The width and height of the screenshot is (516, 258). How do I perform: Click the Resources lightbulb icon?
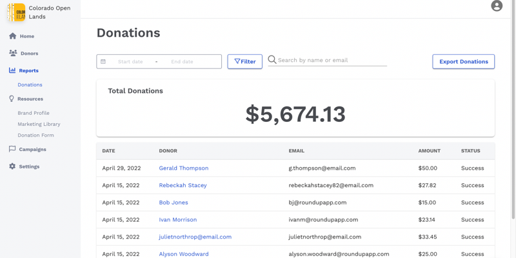tap(12, 99)
